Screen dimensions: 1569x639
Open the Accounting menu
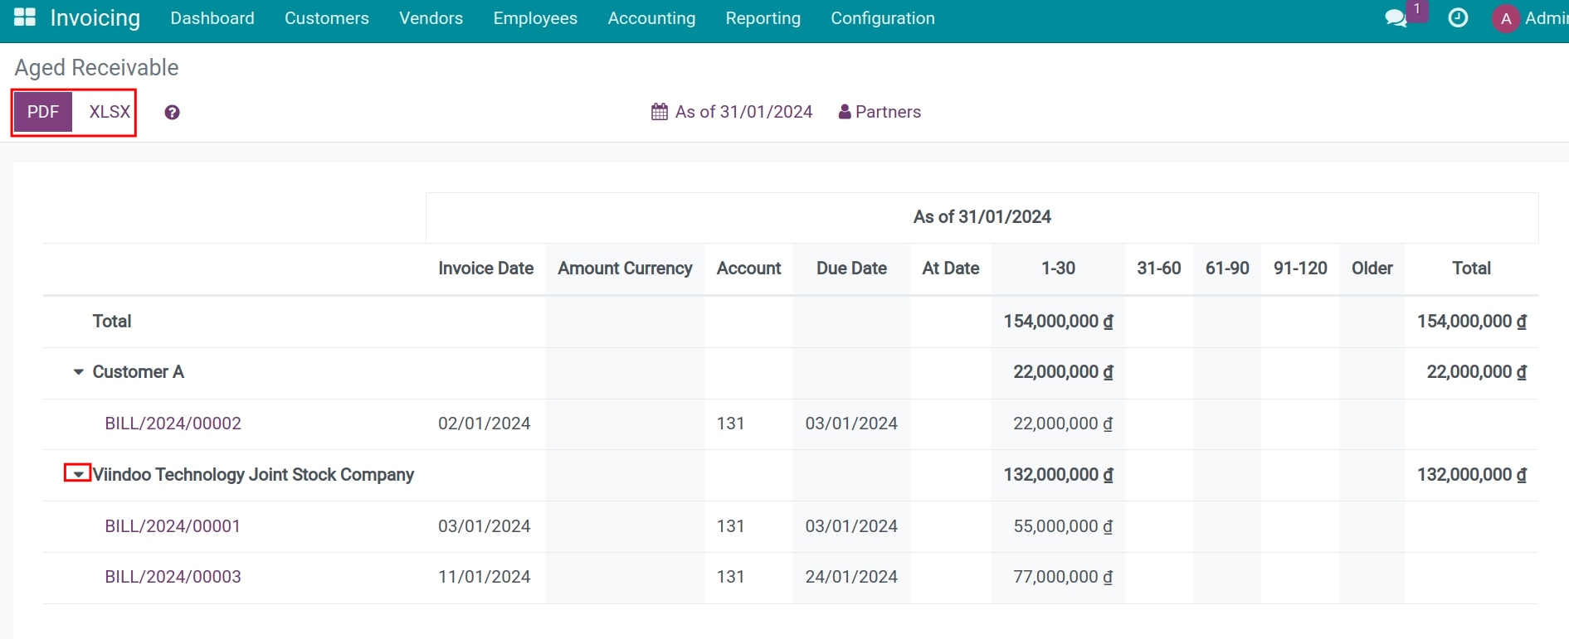(651, 18)
